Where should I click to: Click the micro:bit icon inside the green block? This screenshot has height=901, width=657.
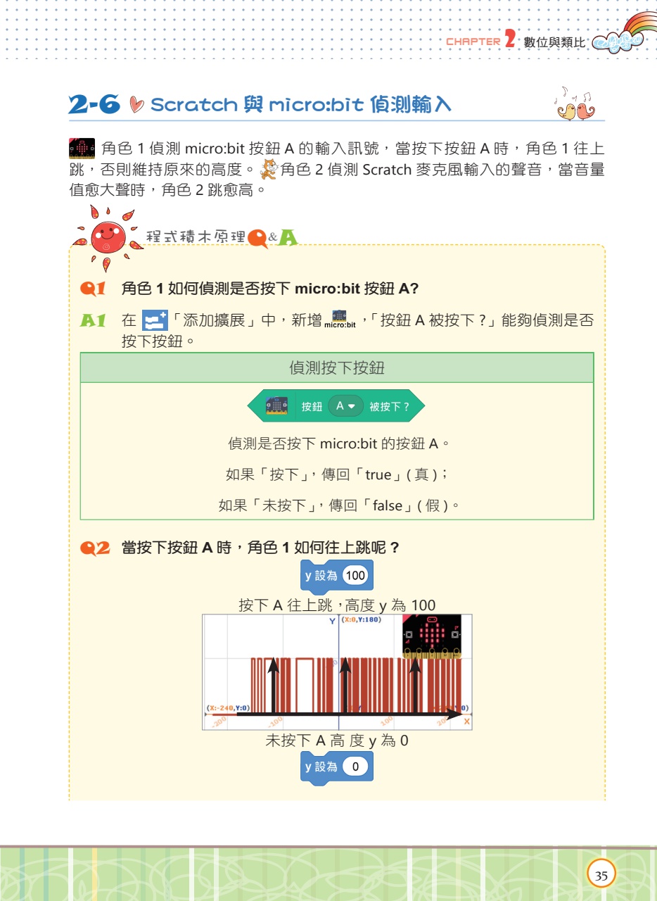(x=277, y=406)
